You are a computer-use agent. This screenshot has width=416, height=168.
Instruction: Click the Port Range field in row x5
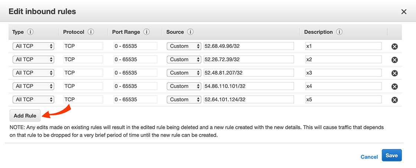pyautogui.click(x=135, y=99)
